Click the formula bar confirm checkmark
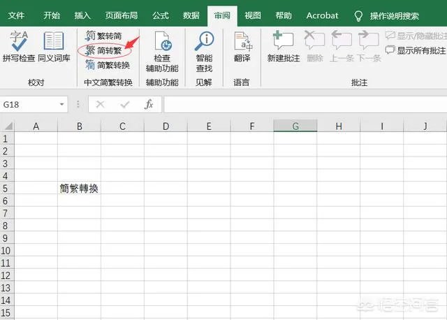447x320 pixels. [x=125, y=104]
